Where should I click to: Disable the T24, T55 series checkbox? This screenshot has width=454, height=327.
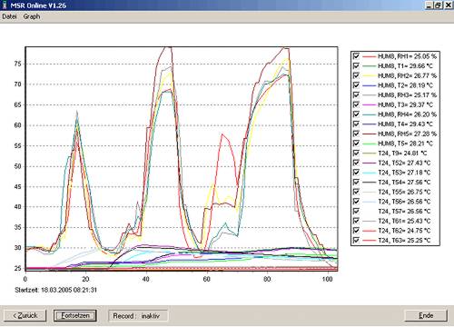356,192
